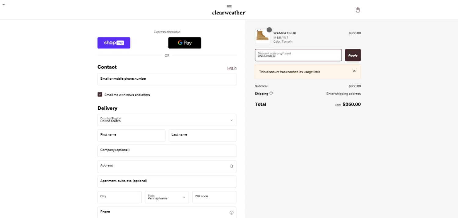Click the address search magnifier icon

point(231,166)
